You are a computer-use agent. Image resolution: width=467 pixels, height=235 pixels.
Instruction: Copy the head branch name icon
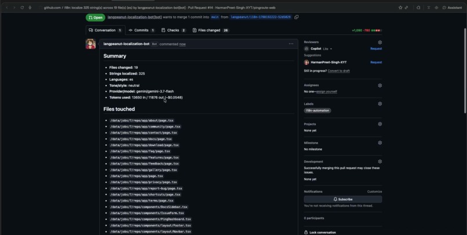(x=296, y=17)
